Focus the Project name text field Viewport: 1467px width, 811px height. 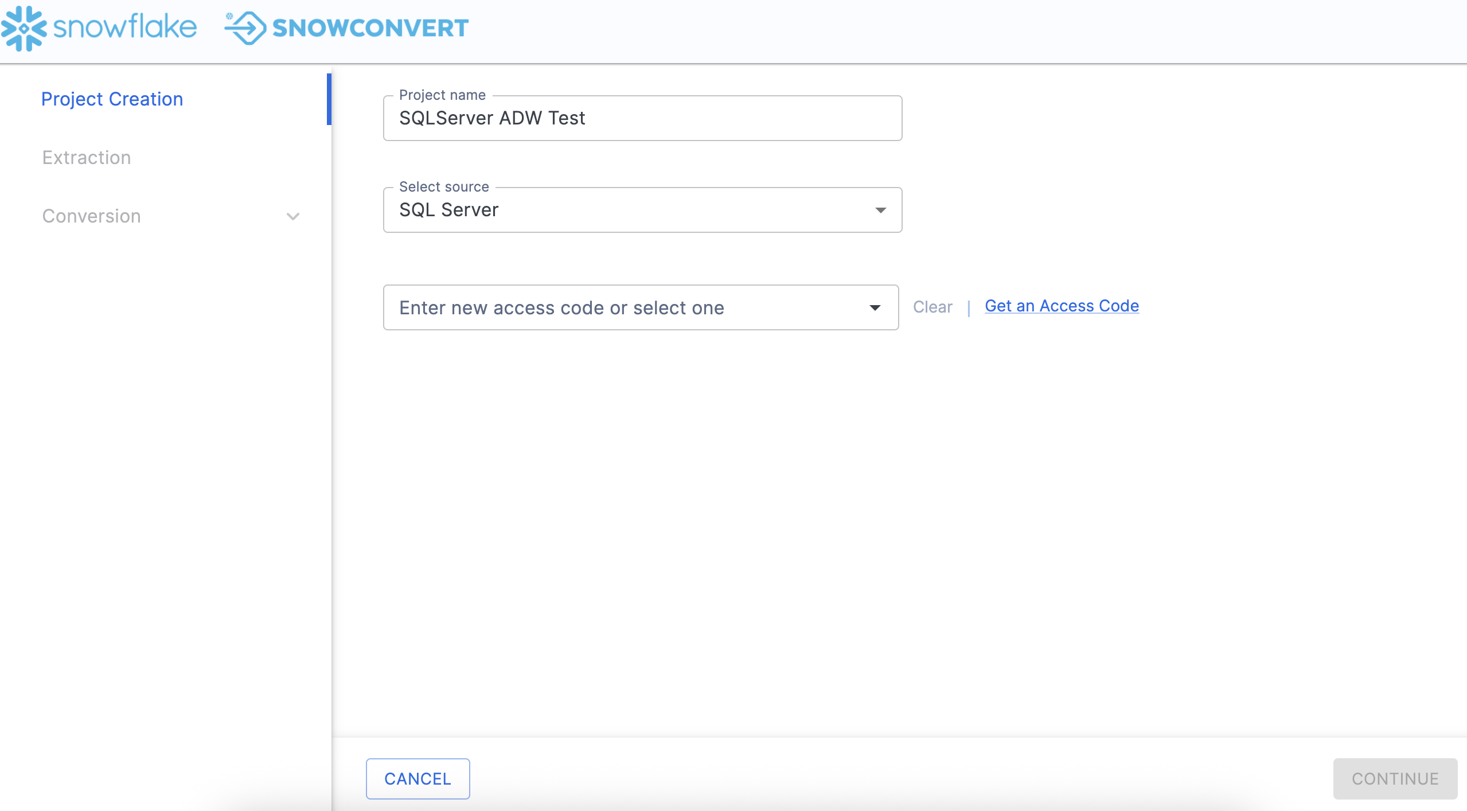pos(642,118)
